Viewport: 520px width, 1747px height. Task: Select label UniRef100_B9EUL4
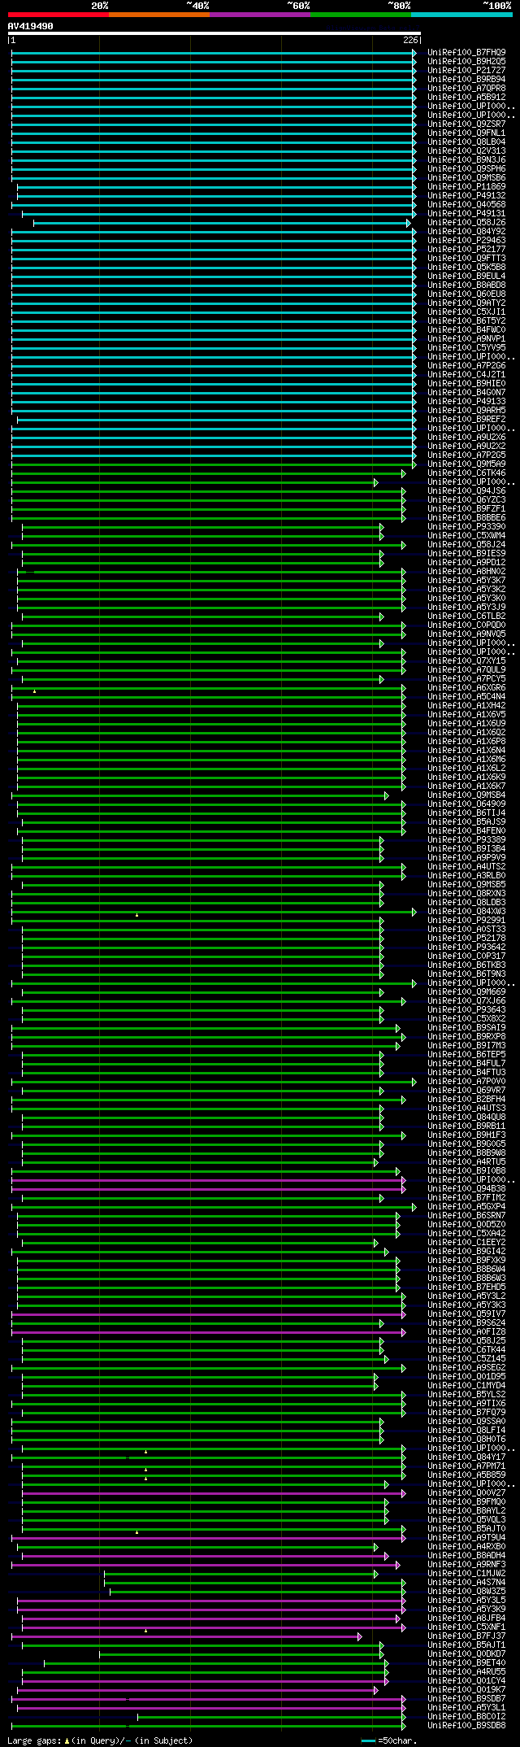coord(466,276)
